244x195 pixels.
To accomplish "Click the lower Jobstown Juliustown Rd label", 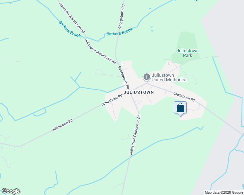I will [100, 51].
